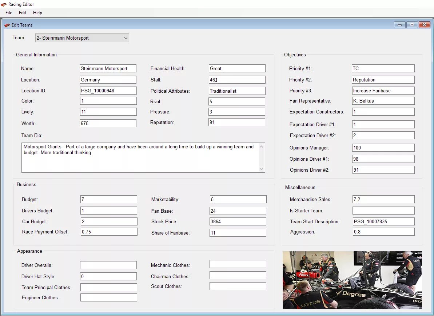Click the Racing Editor application icon in title bar
The image size is (434, 316).
point(4,4)
